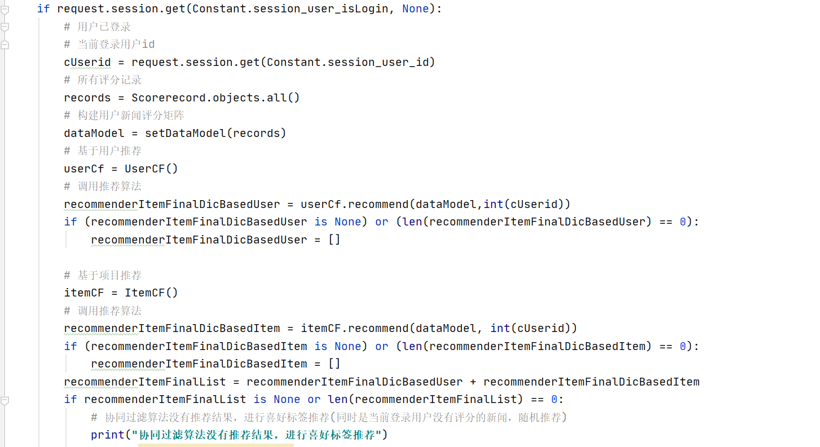Click the 构建用户新闻评分矩阵 comment

tap(124, 116)
